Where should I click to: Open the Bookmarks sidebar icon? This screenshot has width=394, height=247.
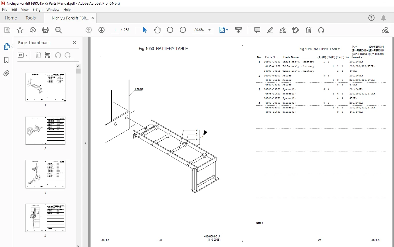[6, 60]
